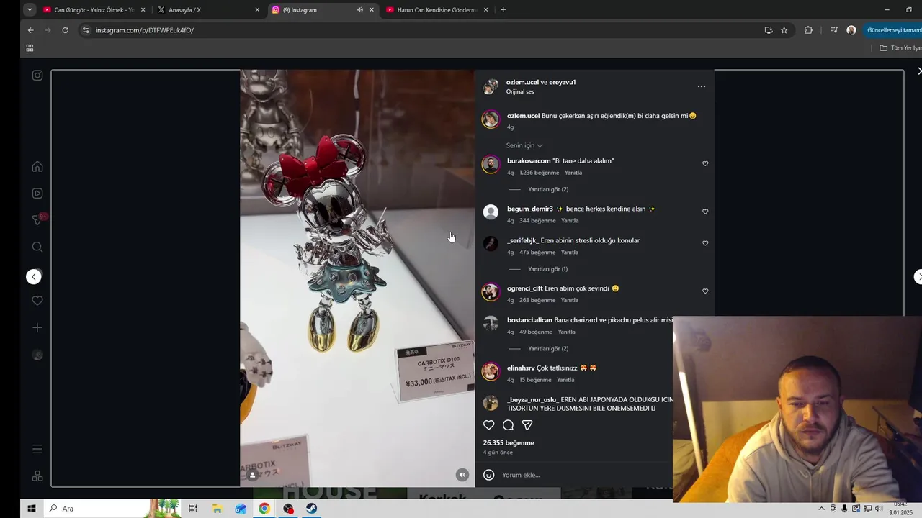Open ozlem.ucel profile from post header

[x=522, y=82]
